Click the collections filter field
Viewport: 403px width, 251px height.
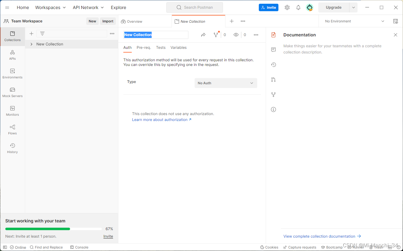pos(72,34)
